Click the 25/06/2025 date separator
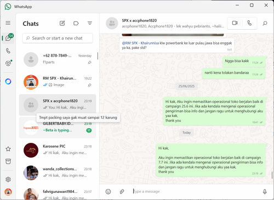 [x=186, y=86]
